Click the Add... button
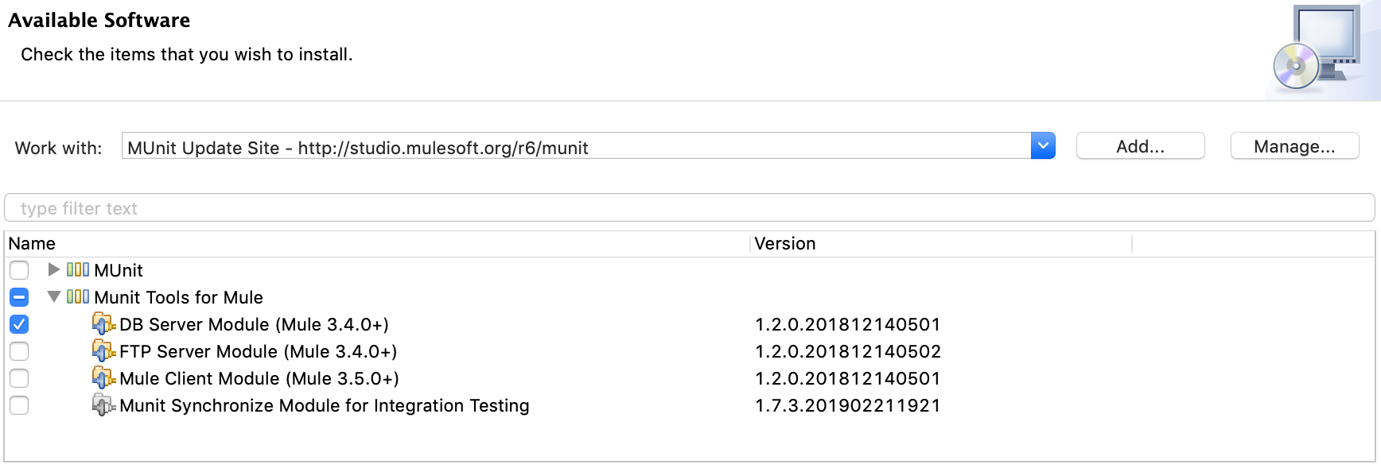Image resolution: width=1381 pixels, height=472 pixels. tap(1140, 146)
